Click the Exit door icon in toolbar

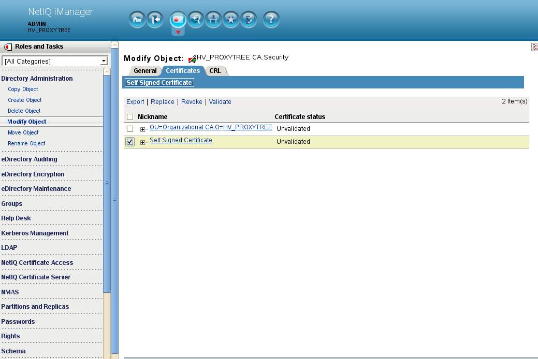pyautogui.click(x=155, y=19)
